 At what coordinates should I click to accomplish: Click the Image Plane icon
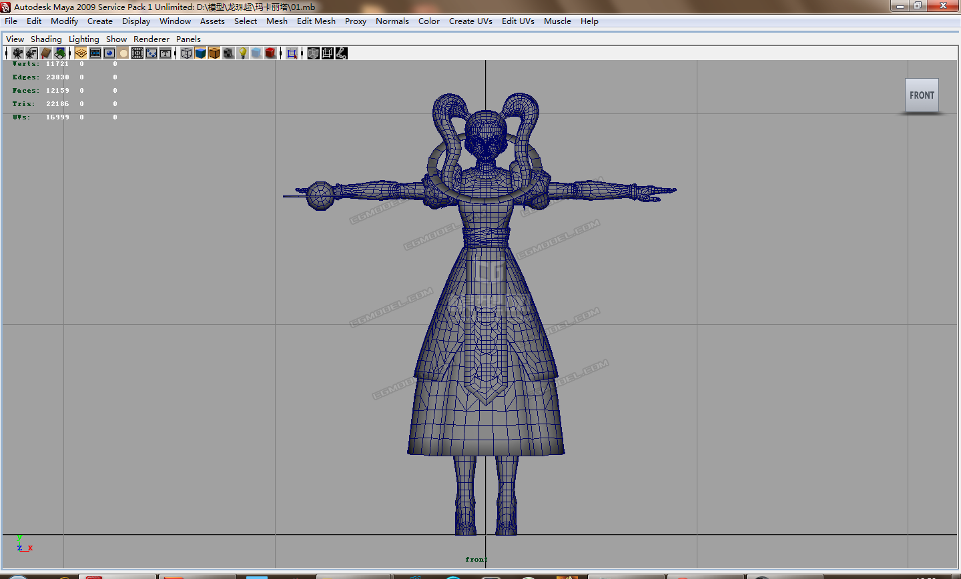pos(60,53)
